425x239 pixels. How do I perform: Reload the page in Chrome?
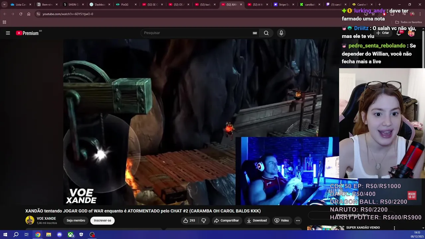21,14
